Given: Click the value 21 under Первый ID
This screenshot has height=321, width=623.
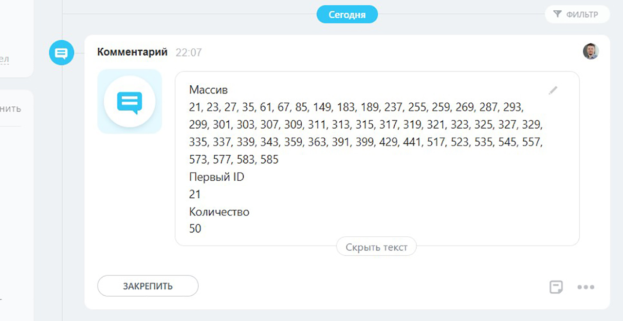Looking at the screenshot, I should pos(195,194).
